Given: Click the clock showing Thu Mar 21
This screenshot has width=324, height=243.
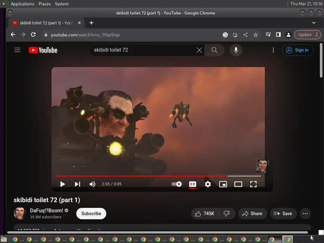Looking at the screenshot, I should pos(306,4).
